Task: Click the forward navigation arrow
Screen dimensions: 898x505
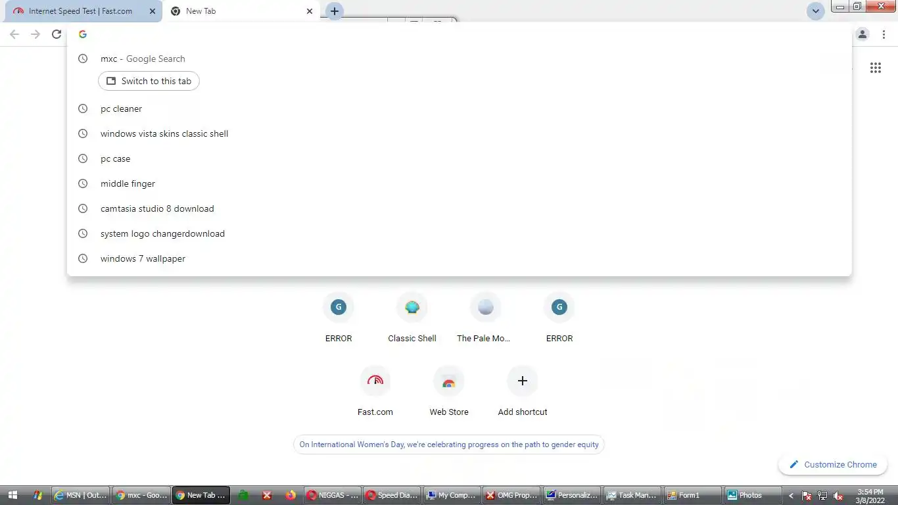Action: click(x=35, y=34)
